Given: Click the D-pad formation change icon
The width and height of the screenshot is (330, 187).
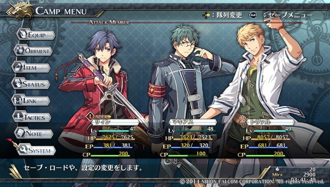Looking at the screenshot, I should pos(206,15).
